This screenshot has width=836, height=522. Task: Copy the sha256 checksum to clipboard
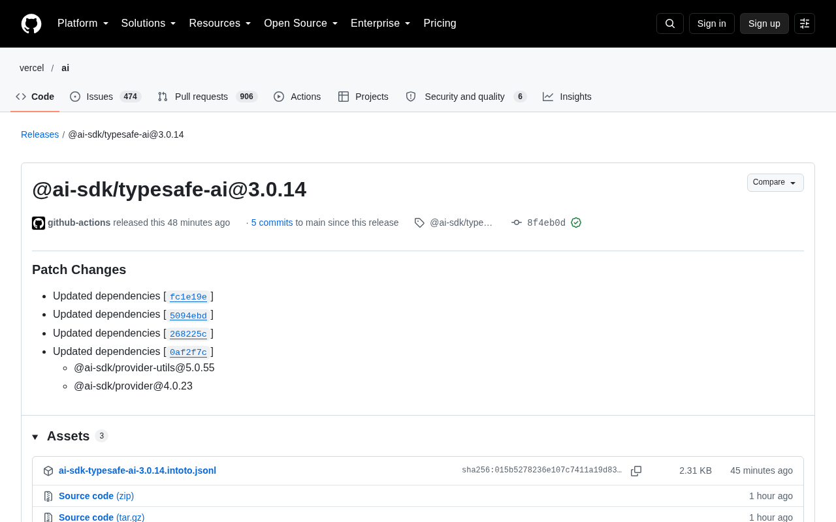pyautogui.click(x=636, y=471)
